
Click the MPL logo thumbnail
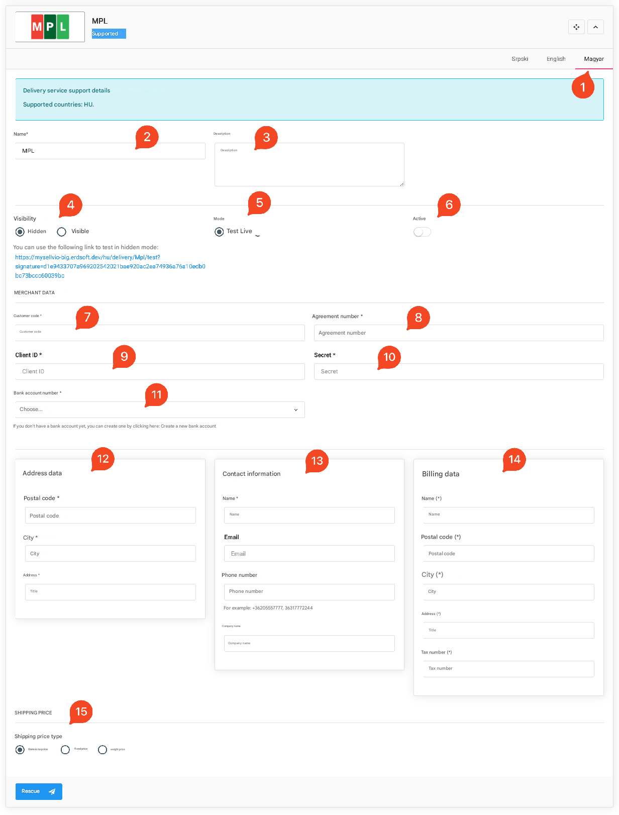tap(50, 27)
